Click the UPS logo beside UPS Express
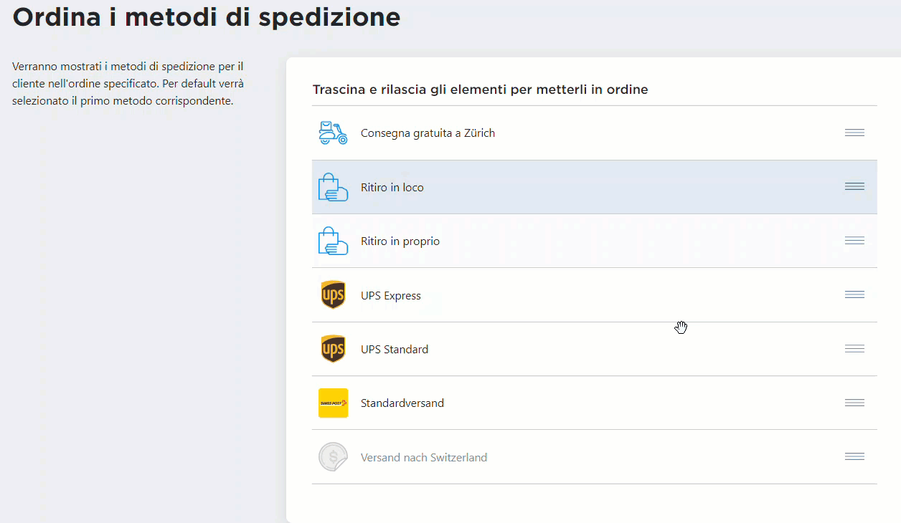This screenshot has height=523, width=901. [333, 295]
